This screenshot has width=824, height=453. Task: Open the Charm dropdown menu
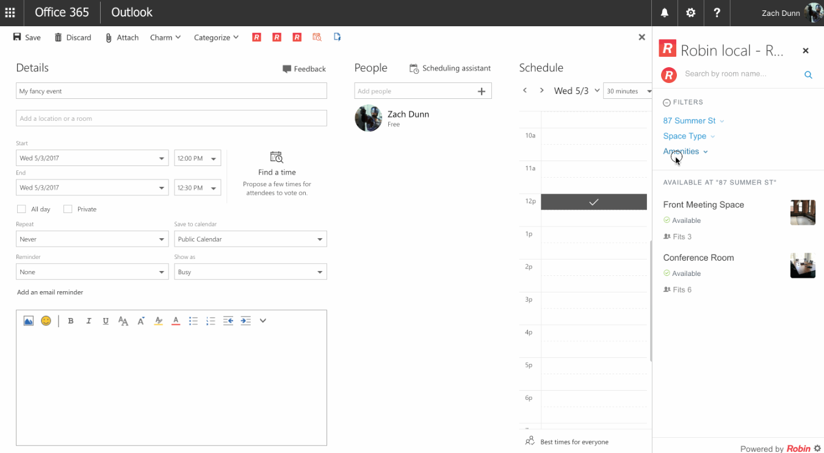(x=165, y=37)
